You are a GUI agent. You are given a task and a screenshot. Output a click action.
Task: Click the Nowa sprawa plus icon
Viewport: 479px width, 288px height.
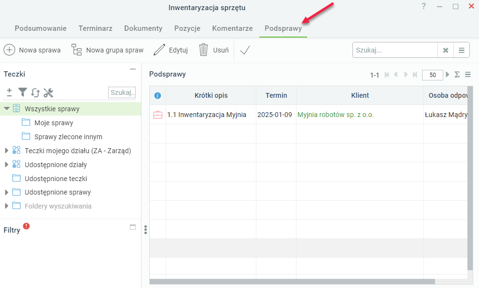[9, 50]
